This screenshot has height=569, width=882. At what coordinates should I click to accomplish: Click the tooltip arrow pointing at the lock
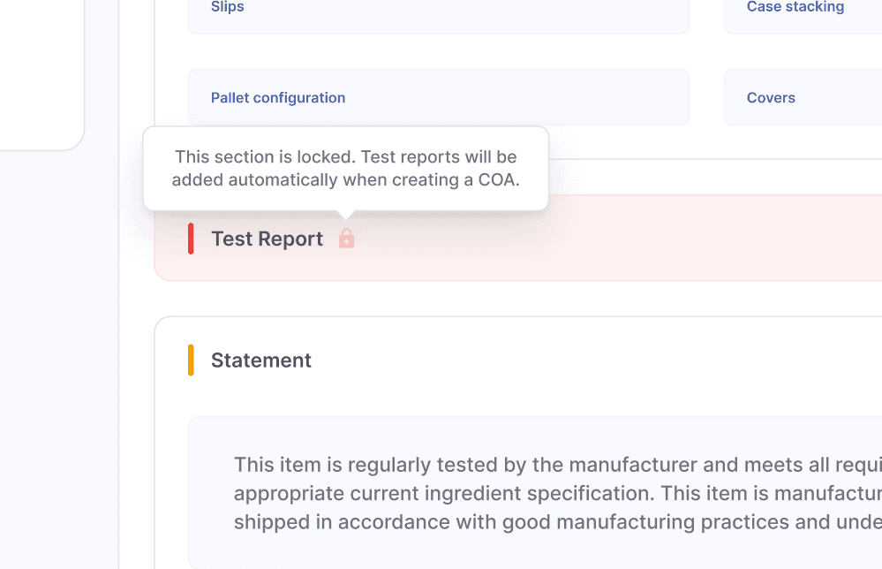(x=346, y=215)
